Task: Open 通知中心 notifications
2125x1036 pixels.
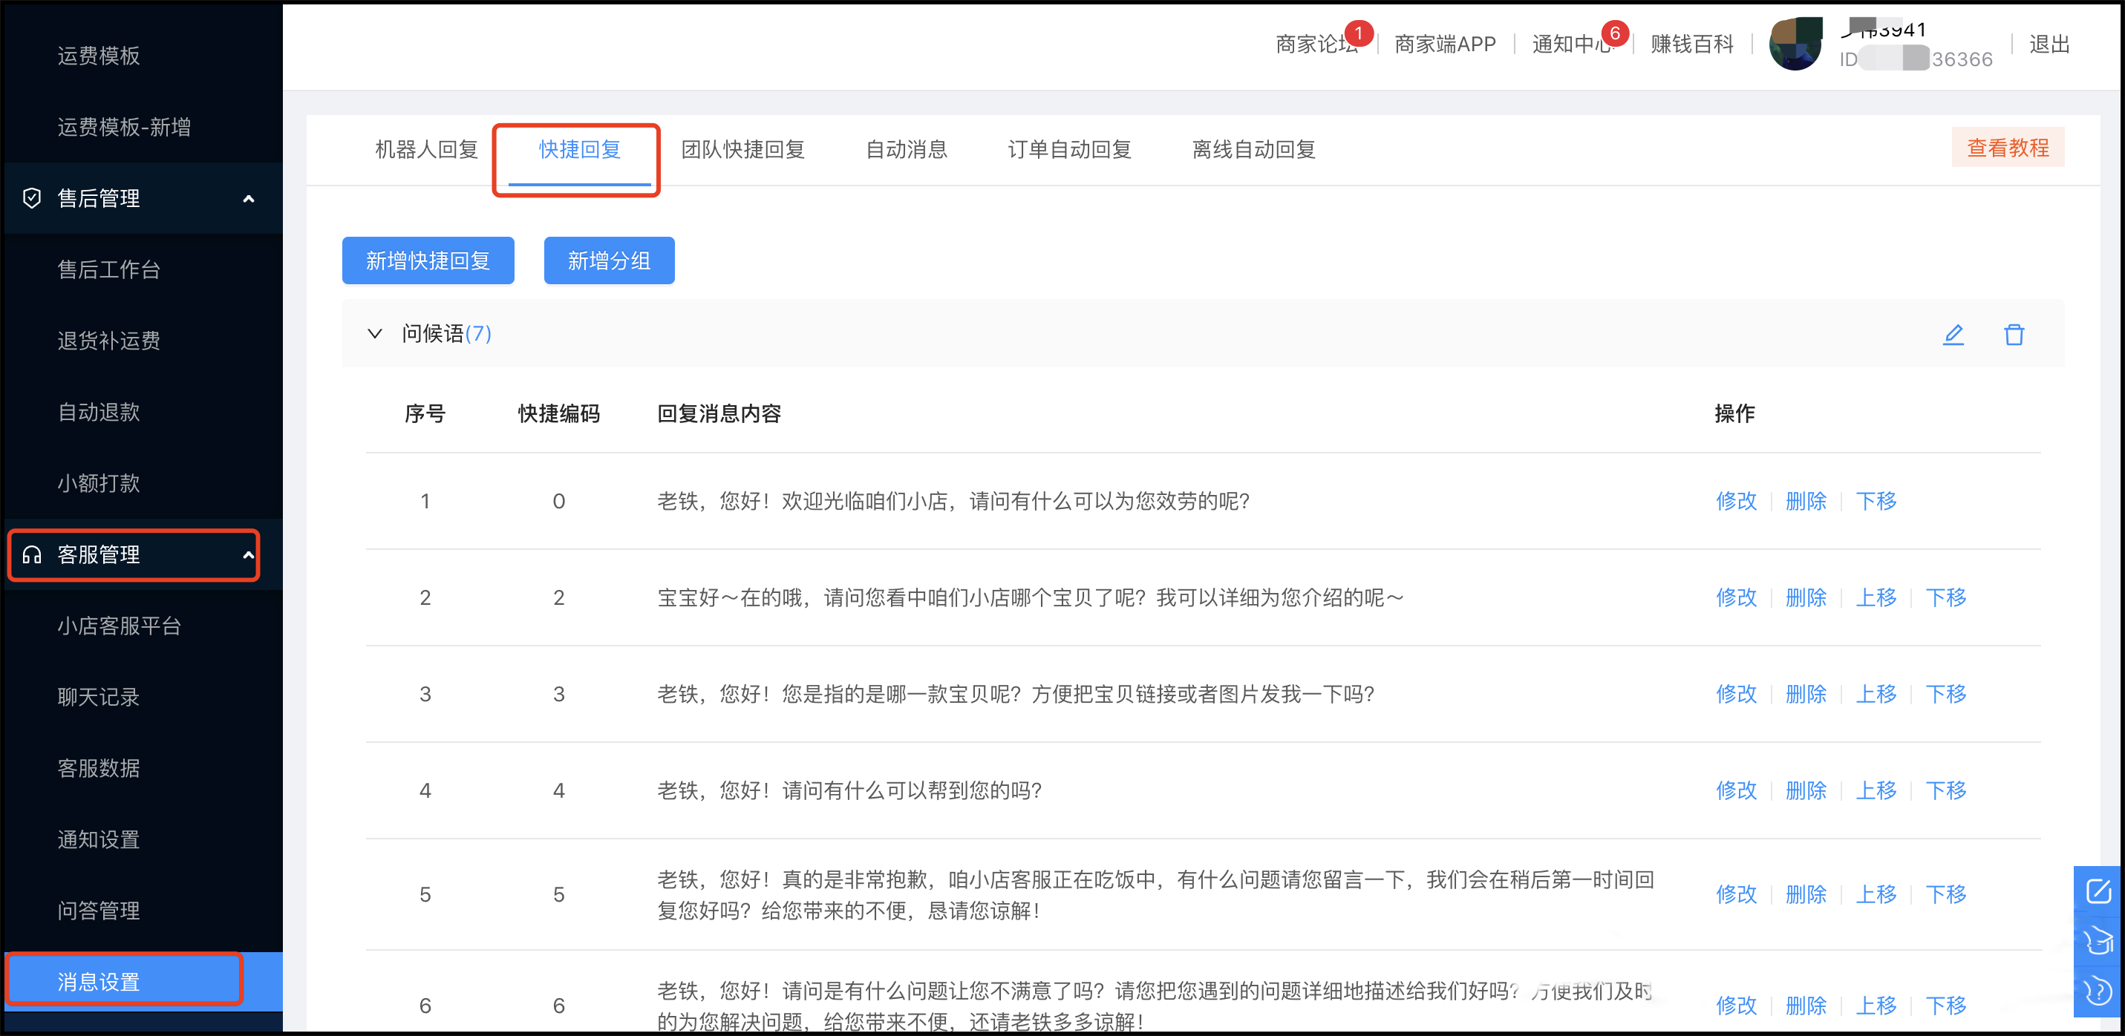Action: pos(1573,44)
